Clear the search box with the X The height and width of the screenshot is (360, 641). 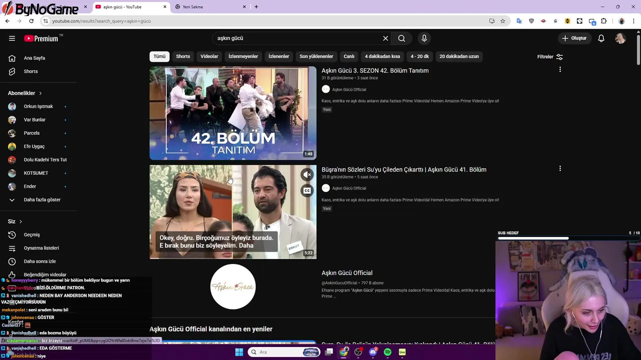[x=386, y=38]
